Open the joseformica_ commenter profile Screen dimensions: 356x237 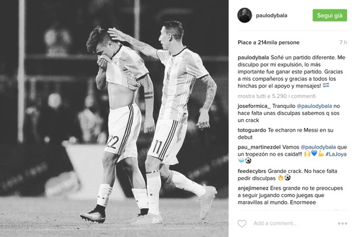(x=254, y=106)
